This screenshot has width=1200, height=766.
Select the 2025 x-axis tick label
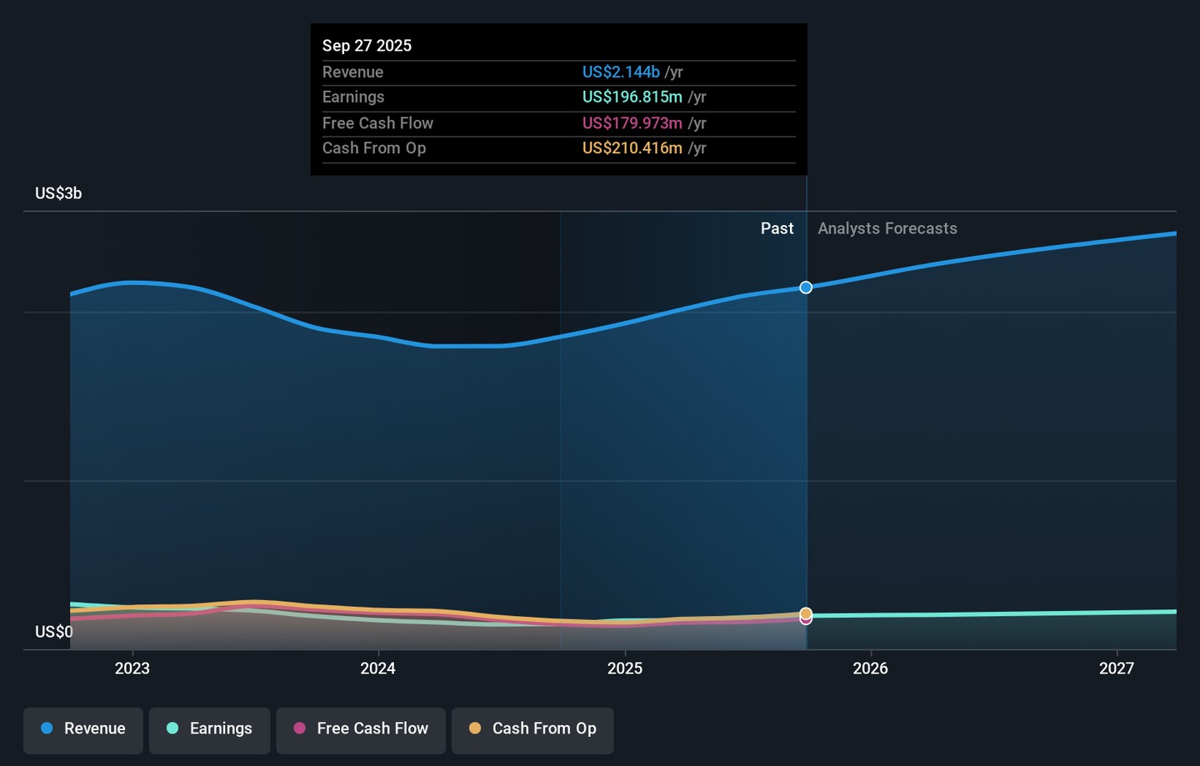(x=624, y=668)
